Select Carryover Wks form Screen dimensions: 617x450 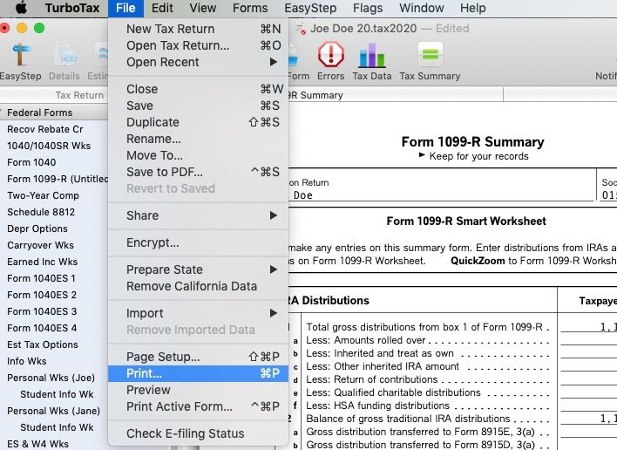pos(41,245)
